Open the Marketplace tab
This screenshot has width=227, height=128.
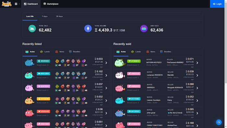pyautogui.click(x=51, y=4)
